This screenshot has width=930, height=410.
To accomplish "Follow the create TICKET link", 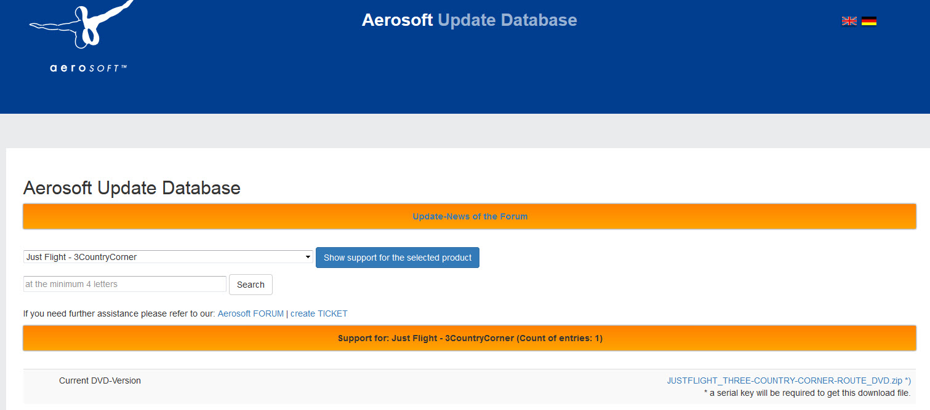I will coord(319,313).
